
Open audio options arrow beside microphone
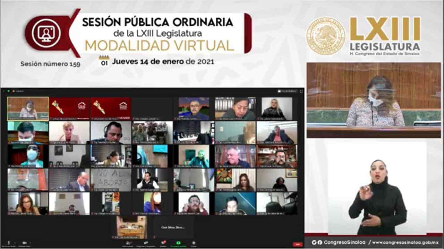[15, 243]
